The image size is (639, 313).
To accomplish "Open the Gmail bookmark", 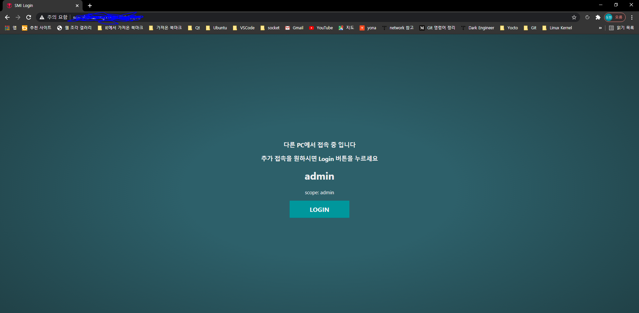I will (294, 28).
